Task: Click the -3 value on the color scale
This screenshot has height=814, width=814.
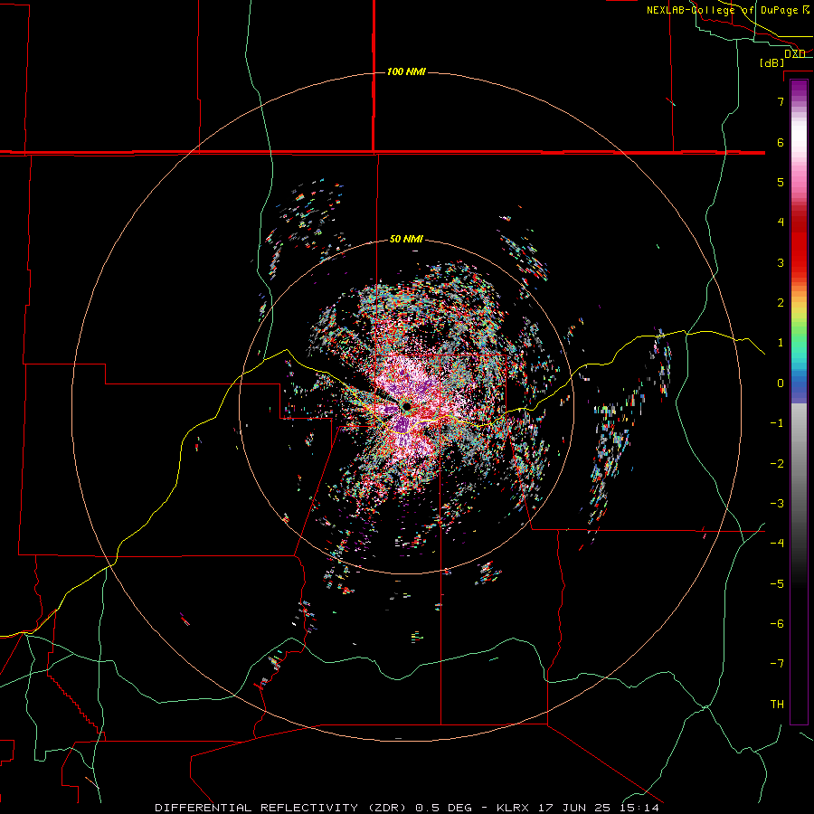Action: (777, 504)
